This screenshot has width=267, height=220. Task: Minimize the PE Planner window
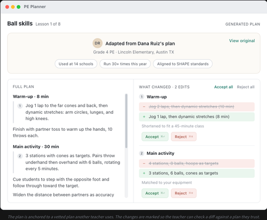pyautogui.click(x=13, y=7)
